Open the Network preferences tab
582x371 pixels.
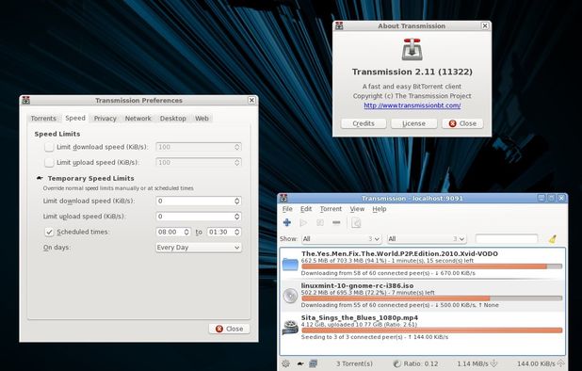point(138,119)
